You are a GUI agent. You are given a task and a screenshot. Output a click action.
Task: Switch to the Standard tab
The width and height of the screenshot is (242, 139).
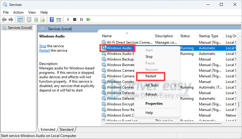click(67, 130)
